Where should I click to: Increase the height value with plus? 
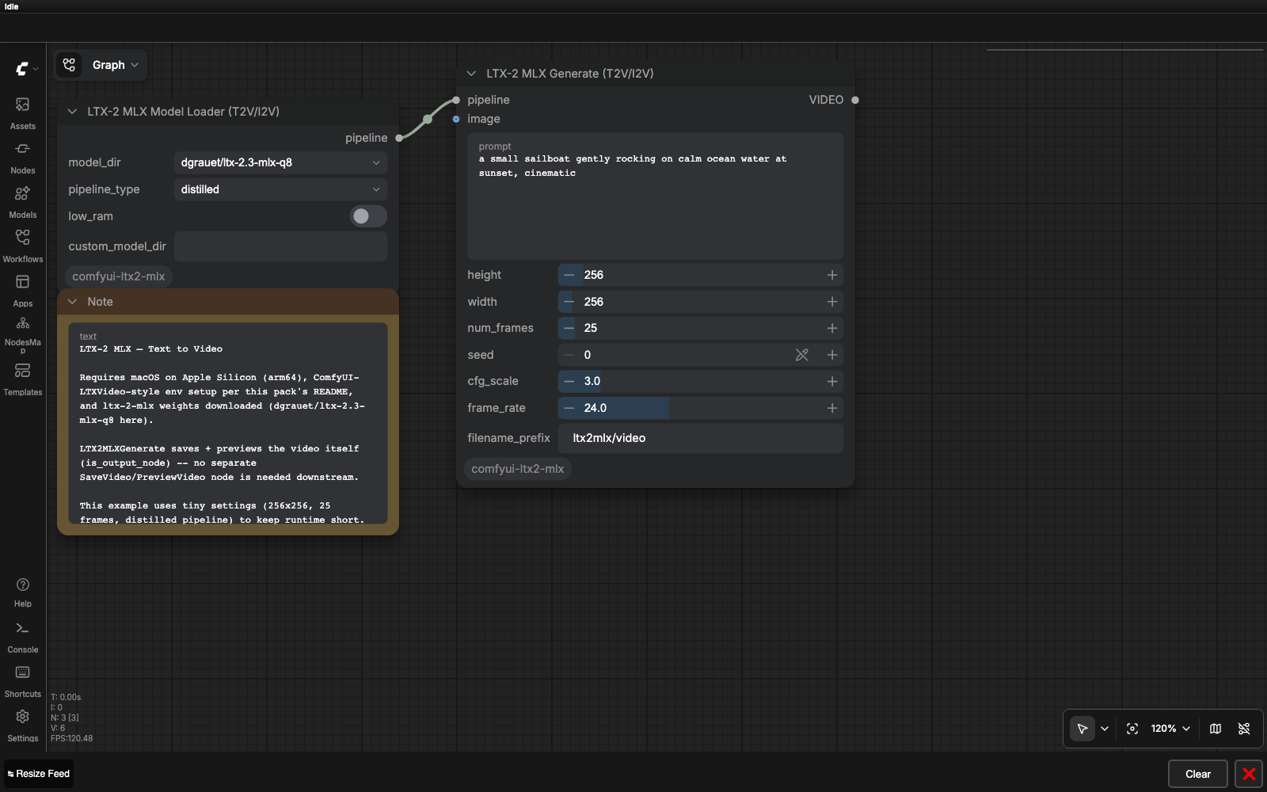coord(832,275)
